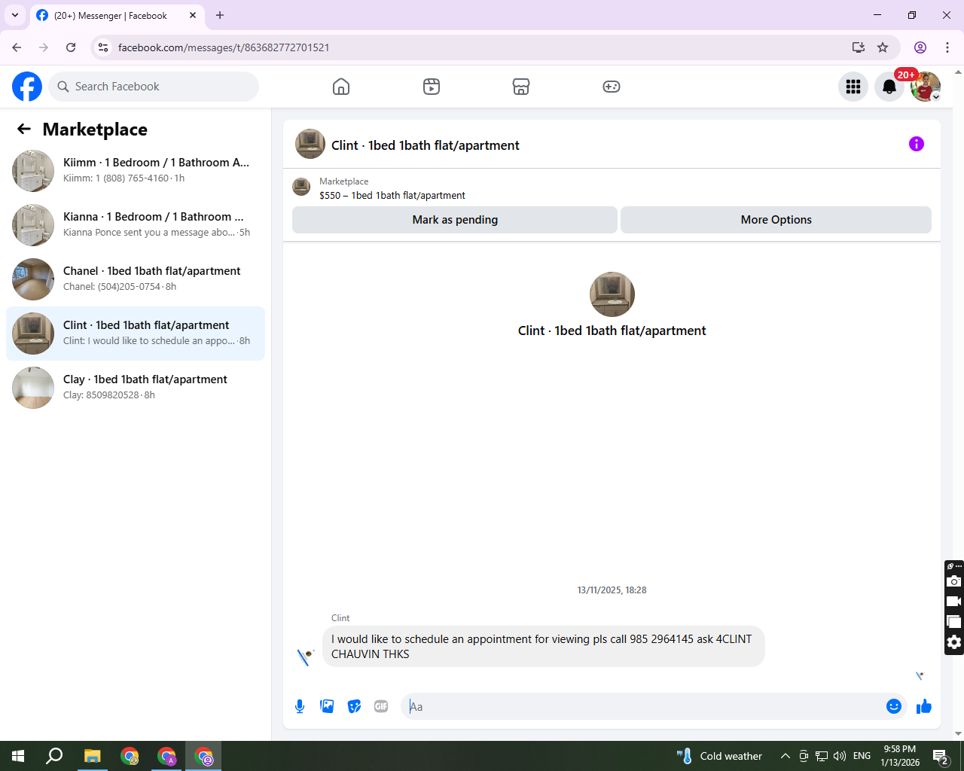Open Chrome profile icon

click(x=920, y=47)
